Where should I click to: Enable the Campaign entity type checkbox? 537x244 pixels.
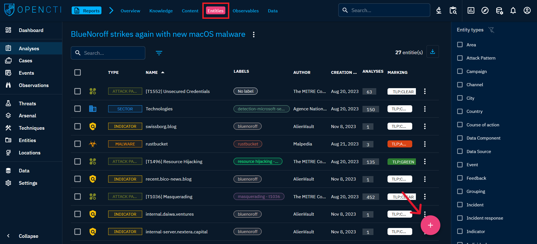coord(460,71)
